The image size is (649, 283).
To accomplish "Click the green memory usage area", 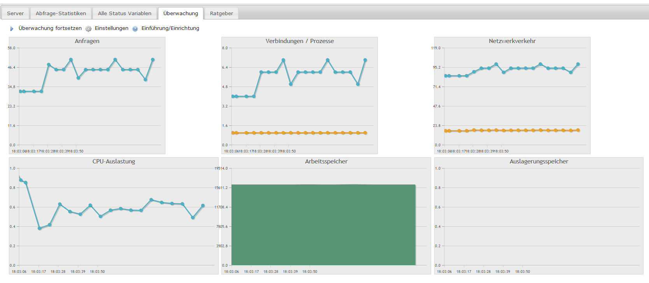I will [323, 225].
